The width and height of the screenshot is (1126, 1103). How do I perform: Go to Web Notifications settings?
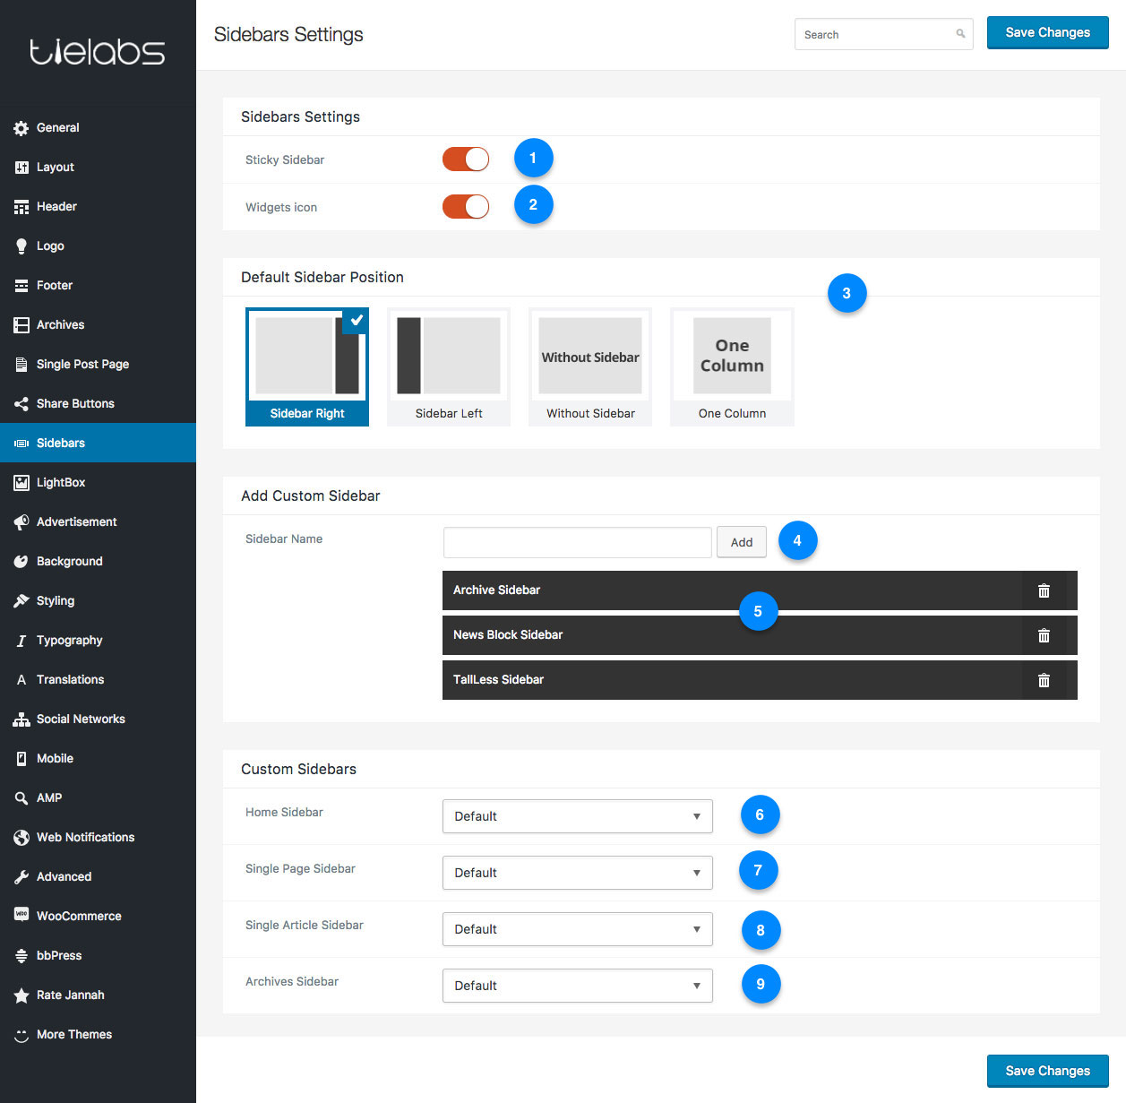click(98, 837)
